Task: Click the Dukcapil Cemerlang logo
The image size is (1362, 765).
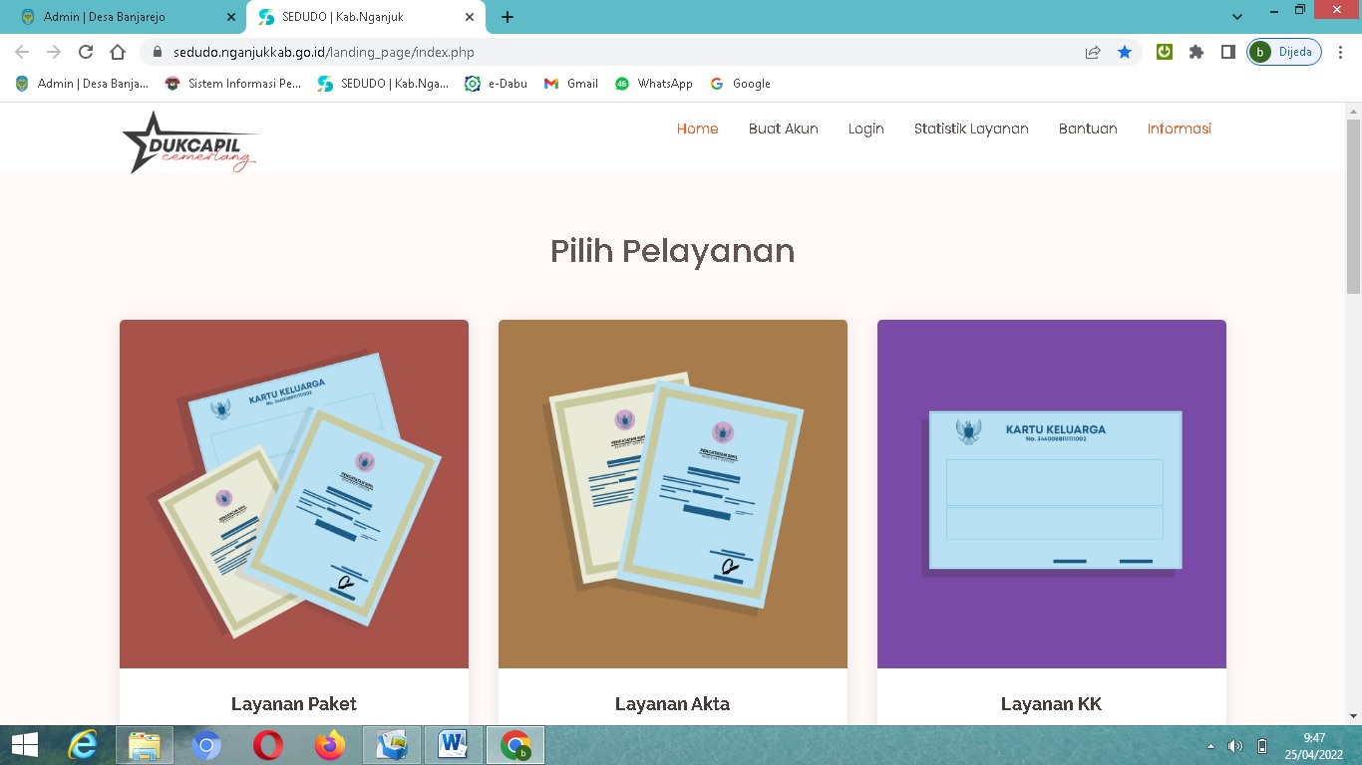Action: [189, 142]
